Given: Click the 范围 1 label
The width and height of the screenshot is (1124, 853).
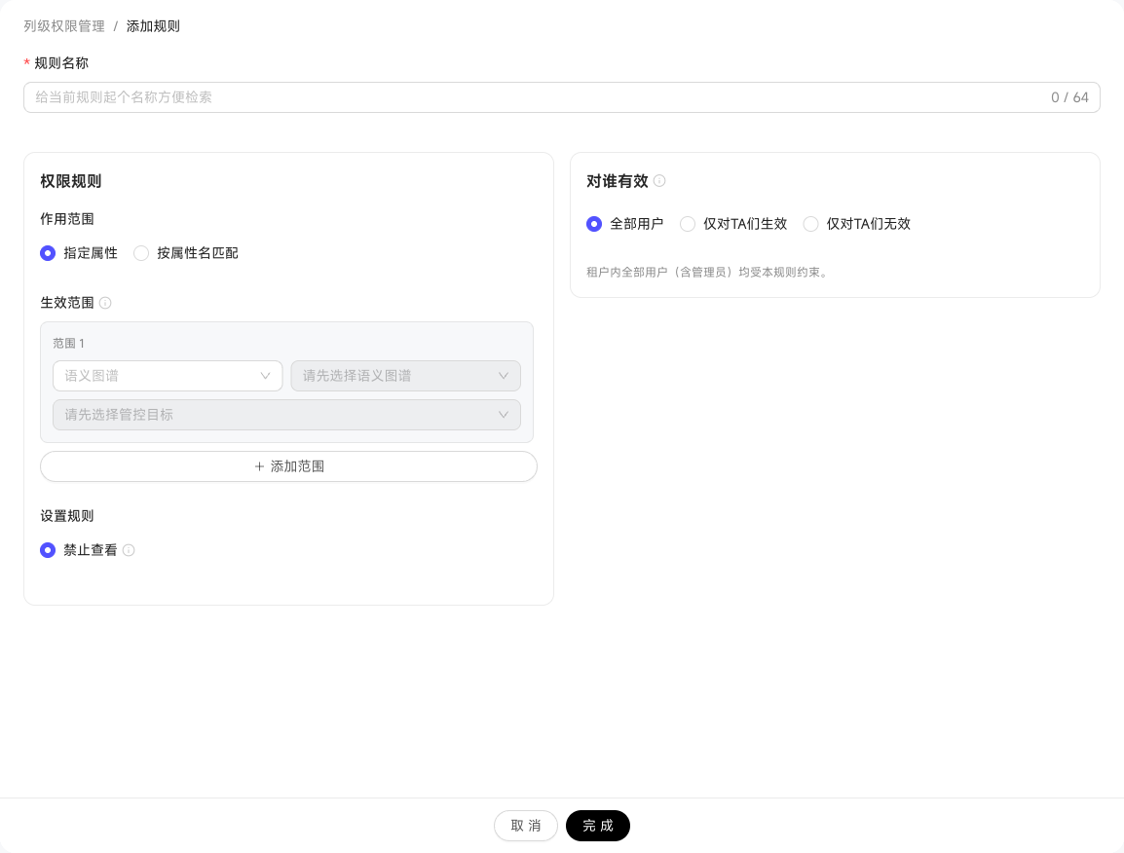Looking at the screenshot, I should coord(69,344).
